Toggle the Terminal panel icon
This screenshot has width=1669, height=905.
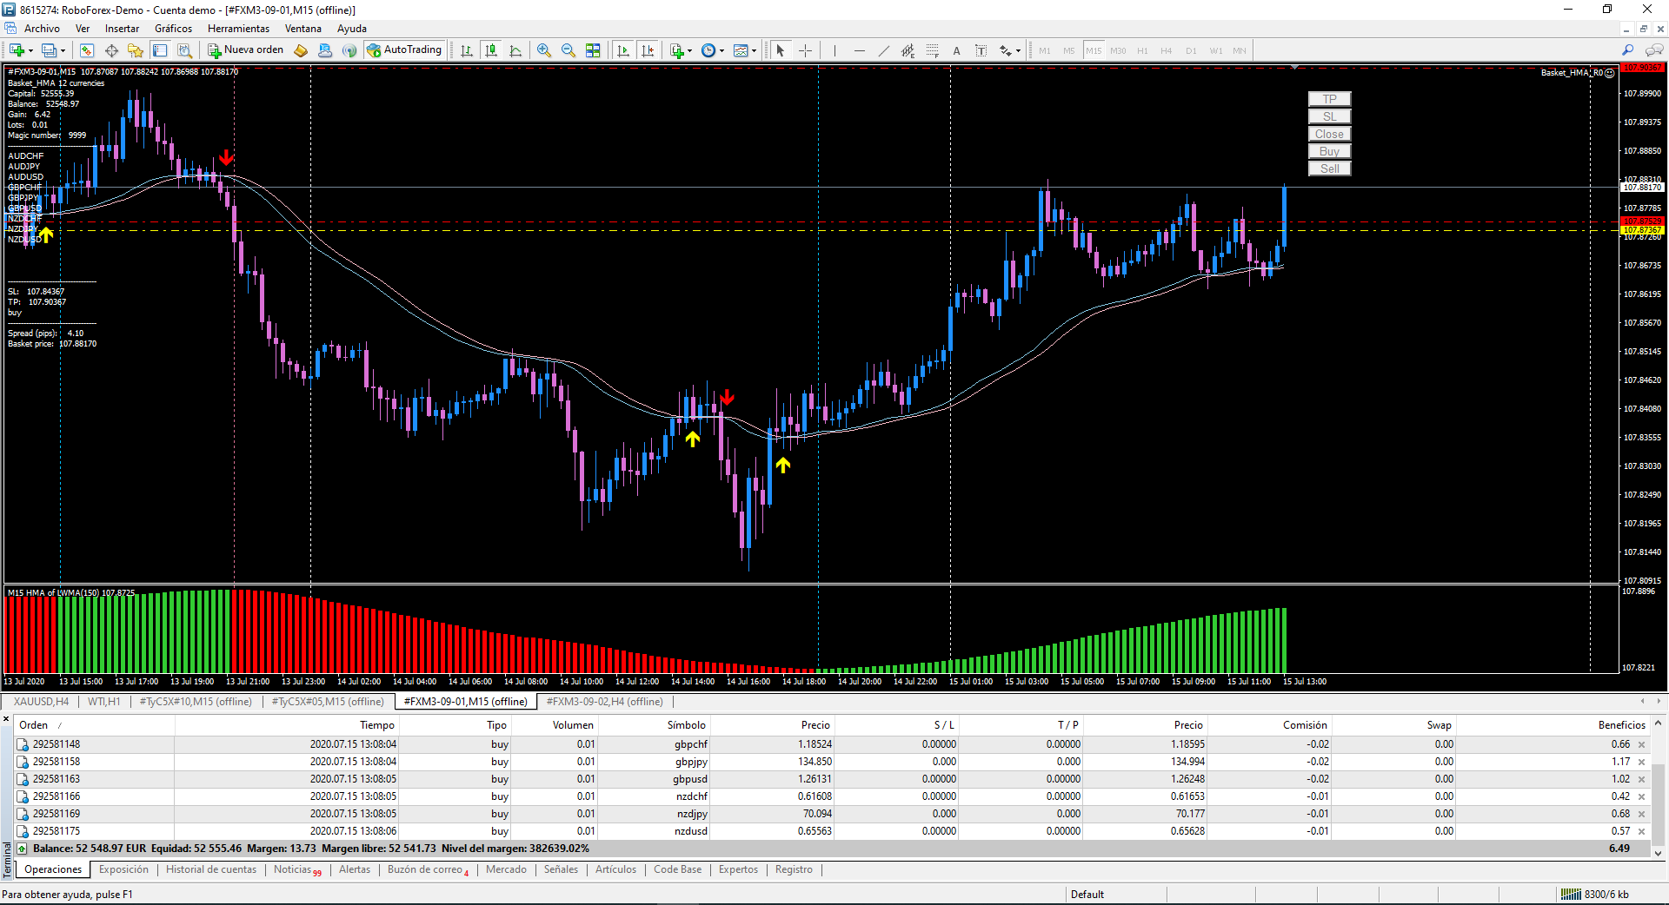tap(160, 50)
